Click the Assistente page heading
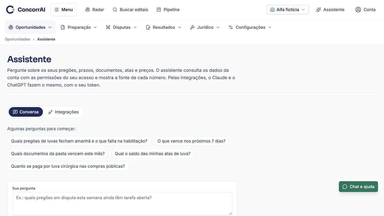384x216 pixels. [x=29, y=59]
